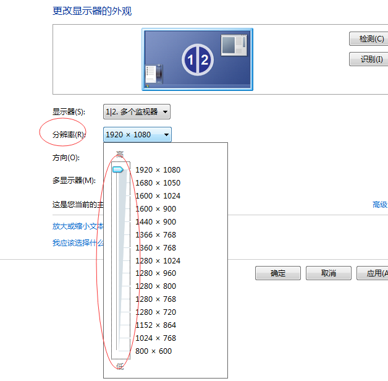This screenshot has width=388, height=381.
Task: Click the resolution slider thumb handle
Action: pos(117,169)
